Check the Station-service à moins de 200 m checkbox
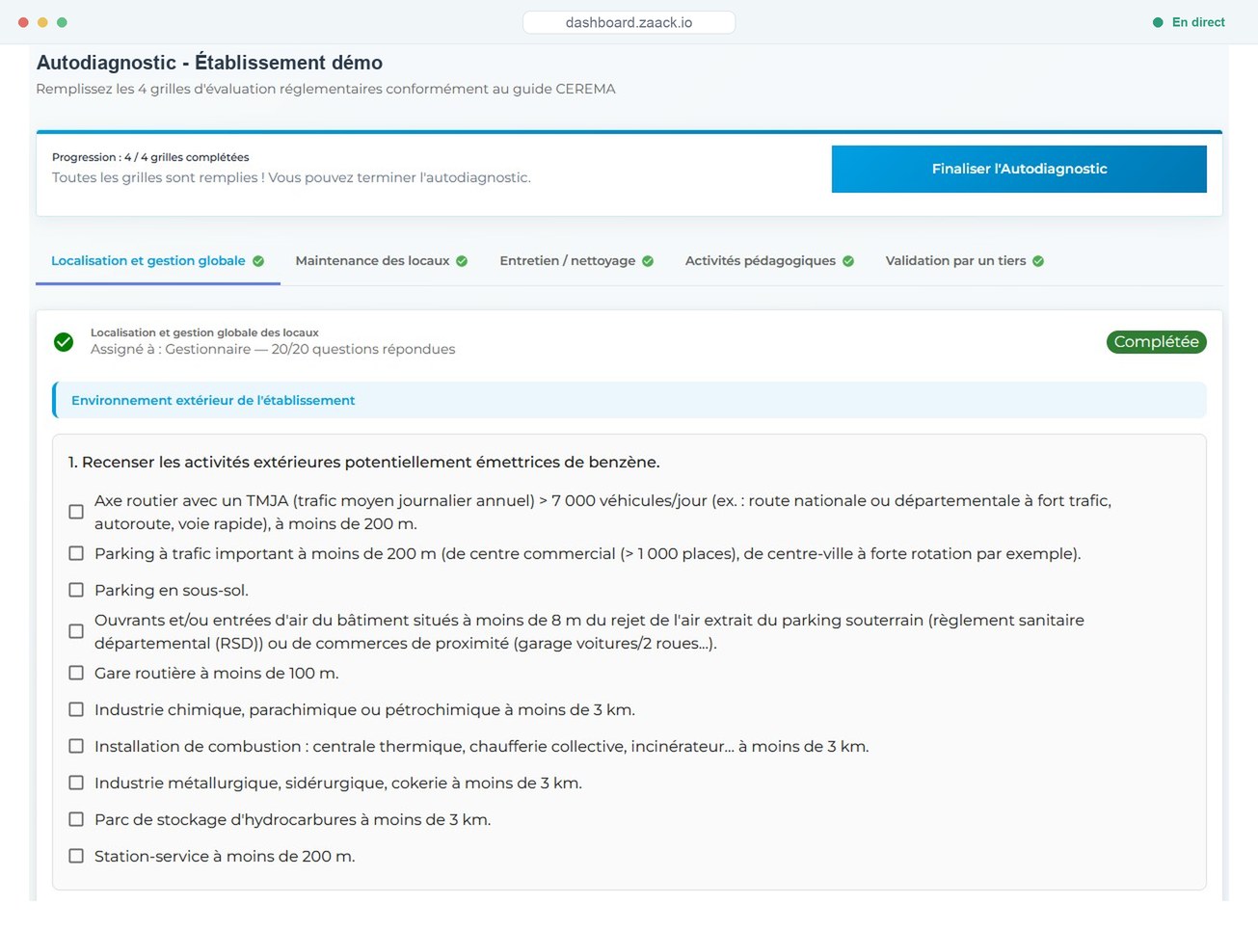This screenshot has width=1258, height=930. coord(76,856)
